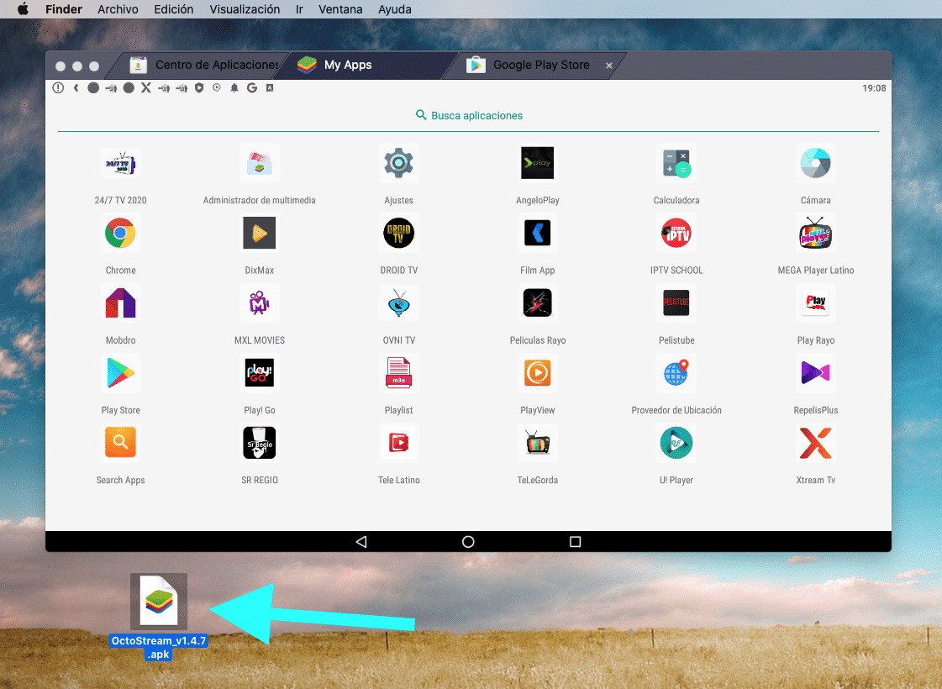Image resolution: width=942 pixels, height=689 pixels.
Task: Open MXL MOVIES
Action: coord(259,303)
